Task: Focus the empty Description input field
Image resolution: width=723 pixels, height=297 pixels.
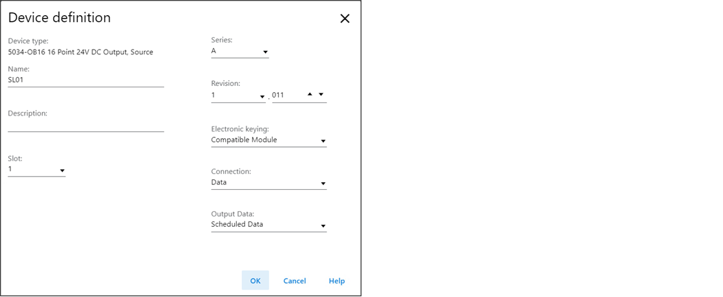Action: coord(85,124)
